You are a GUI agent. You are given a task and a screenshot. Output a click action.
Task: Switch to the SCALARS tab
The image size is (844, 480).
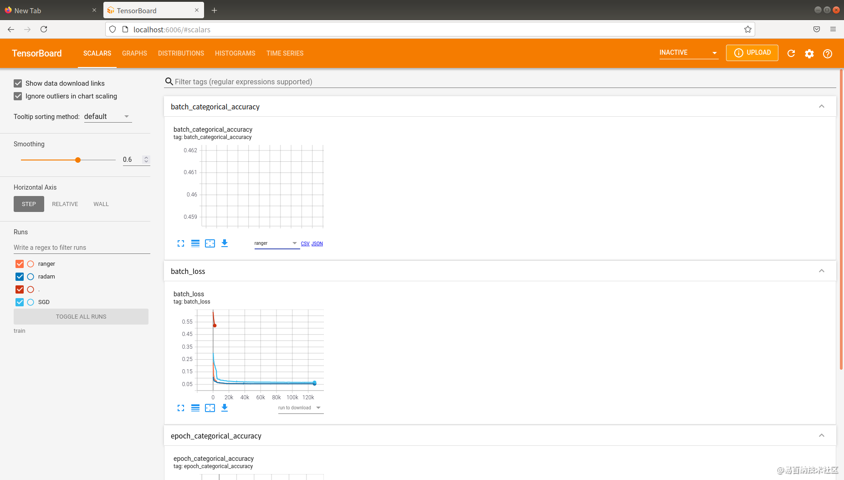97,53
